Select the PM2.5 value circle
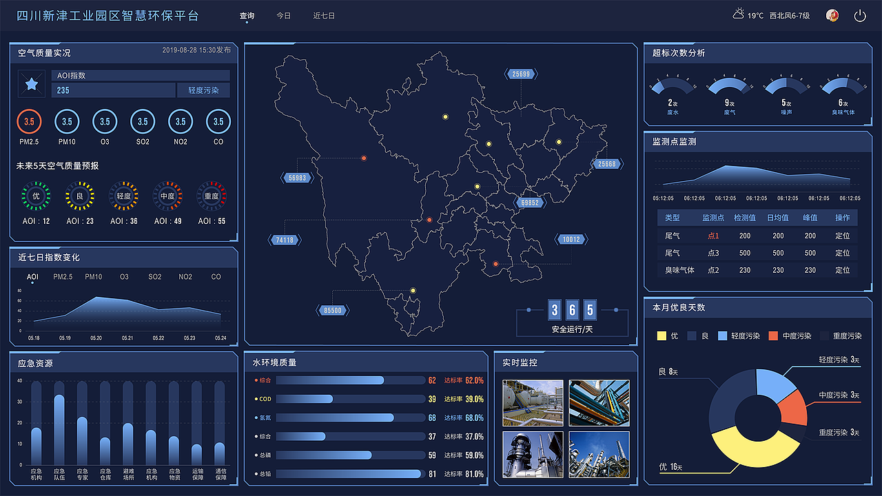This screenshot has height=496, width=882. click(29, 122)
